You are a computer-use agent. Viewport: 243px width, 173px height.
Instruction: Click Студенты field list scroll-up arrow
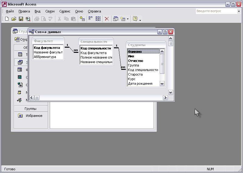coord(162,51)
